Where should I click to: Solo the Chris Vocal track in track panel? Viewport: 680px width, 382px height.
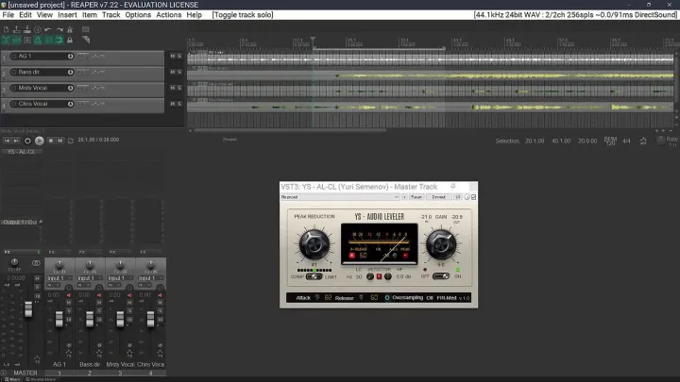(x=179, y=104)
